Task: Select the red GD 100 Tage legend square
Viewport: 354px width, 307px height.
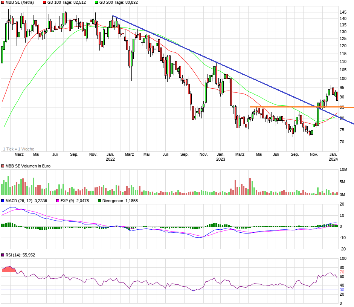Action: point(44,2)
